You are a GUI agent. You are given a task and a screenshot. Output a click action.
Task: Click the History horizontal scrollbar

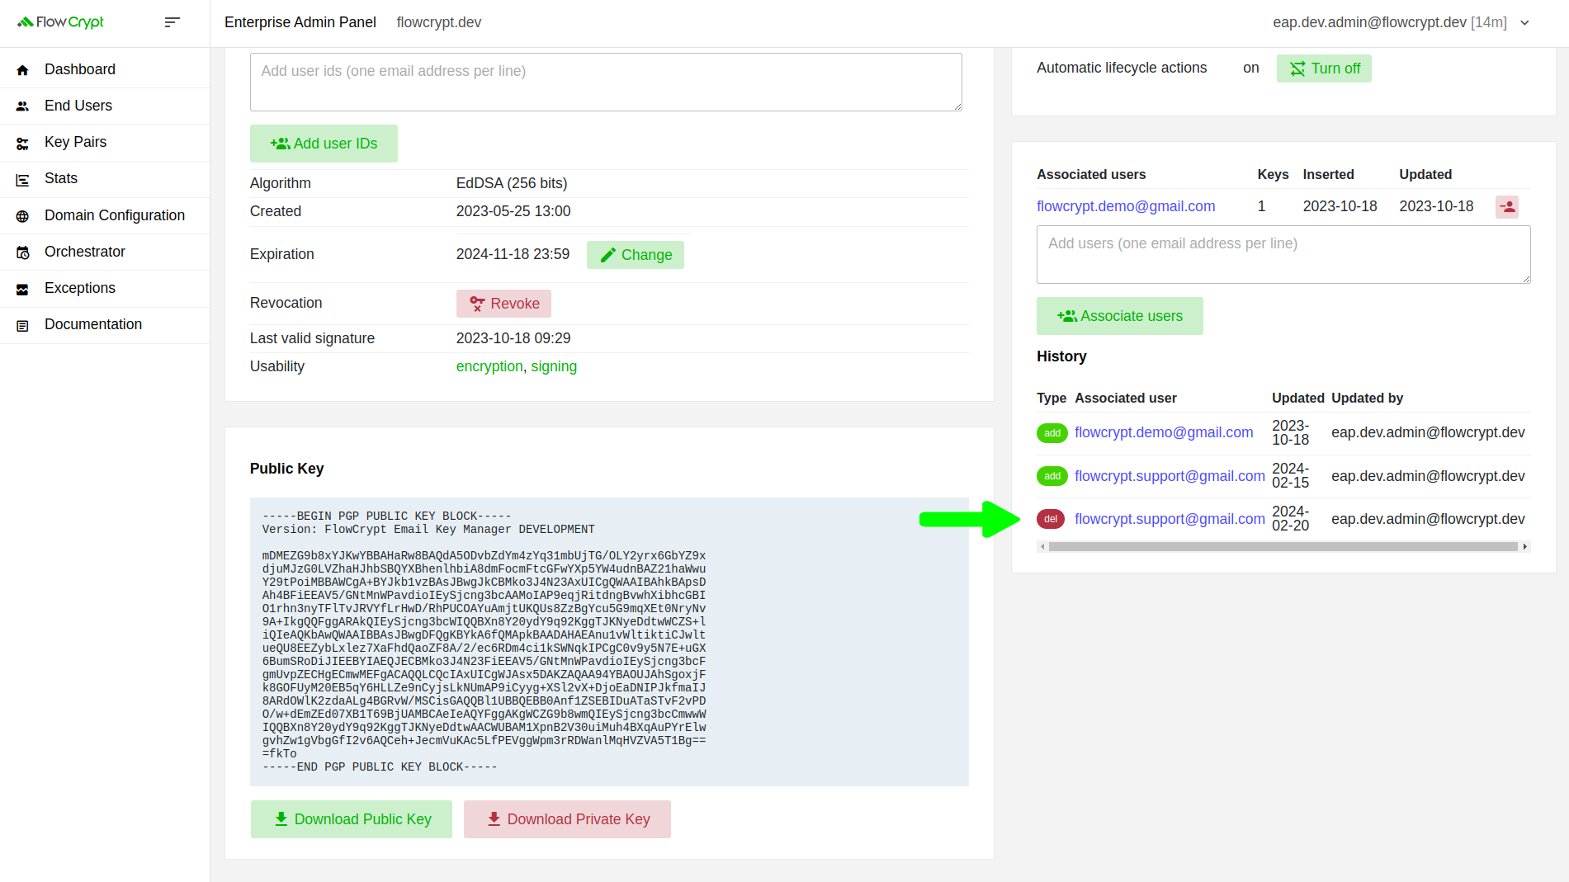coord(1283,546)
